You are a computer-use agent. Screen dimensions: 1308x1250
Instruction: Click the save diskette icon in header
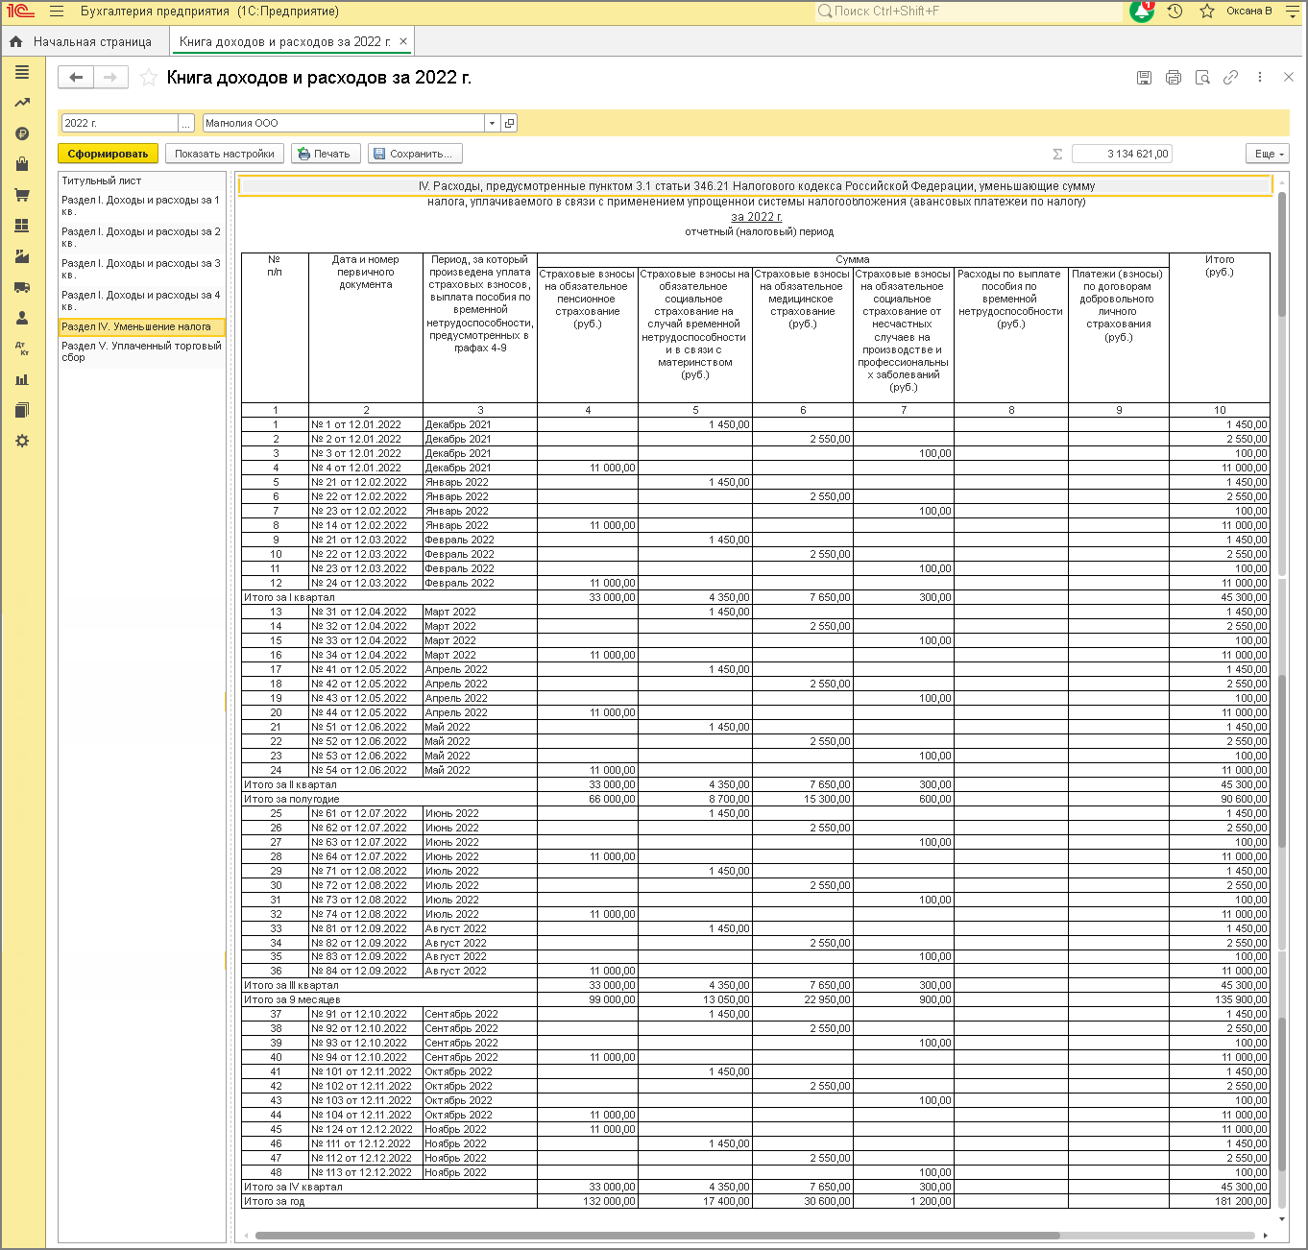[x=1144, y=78]
